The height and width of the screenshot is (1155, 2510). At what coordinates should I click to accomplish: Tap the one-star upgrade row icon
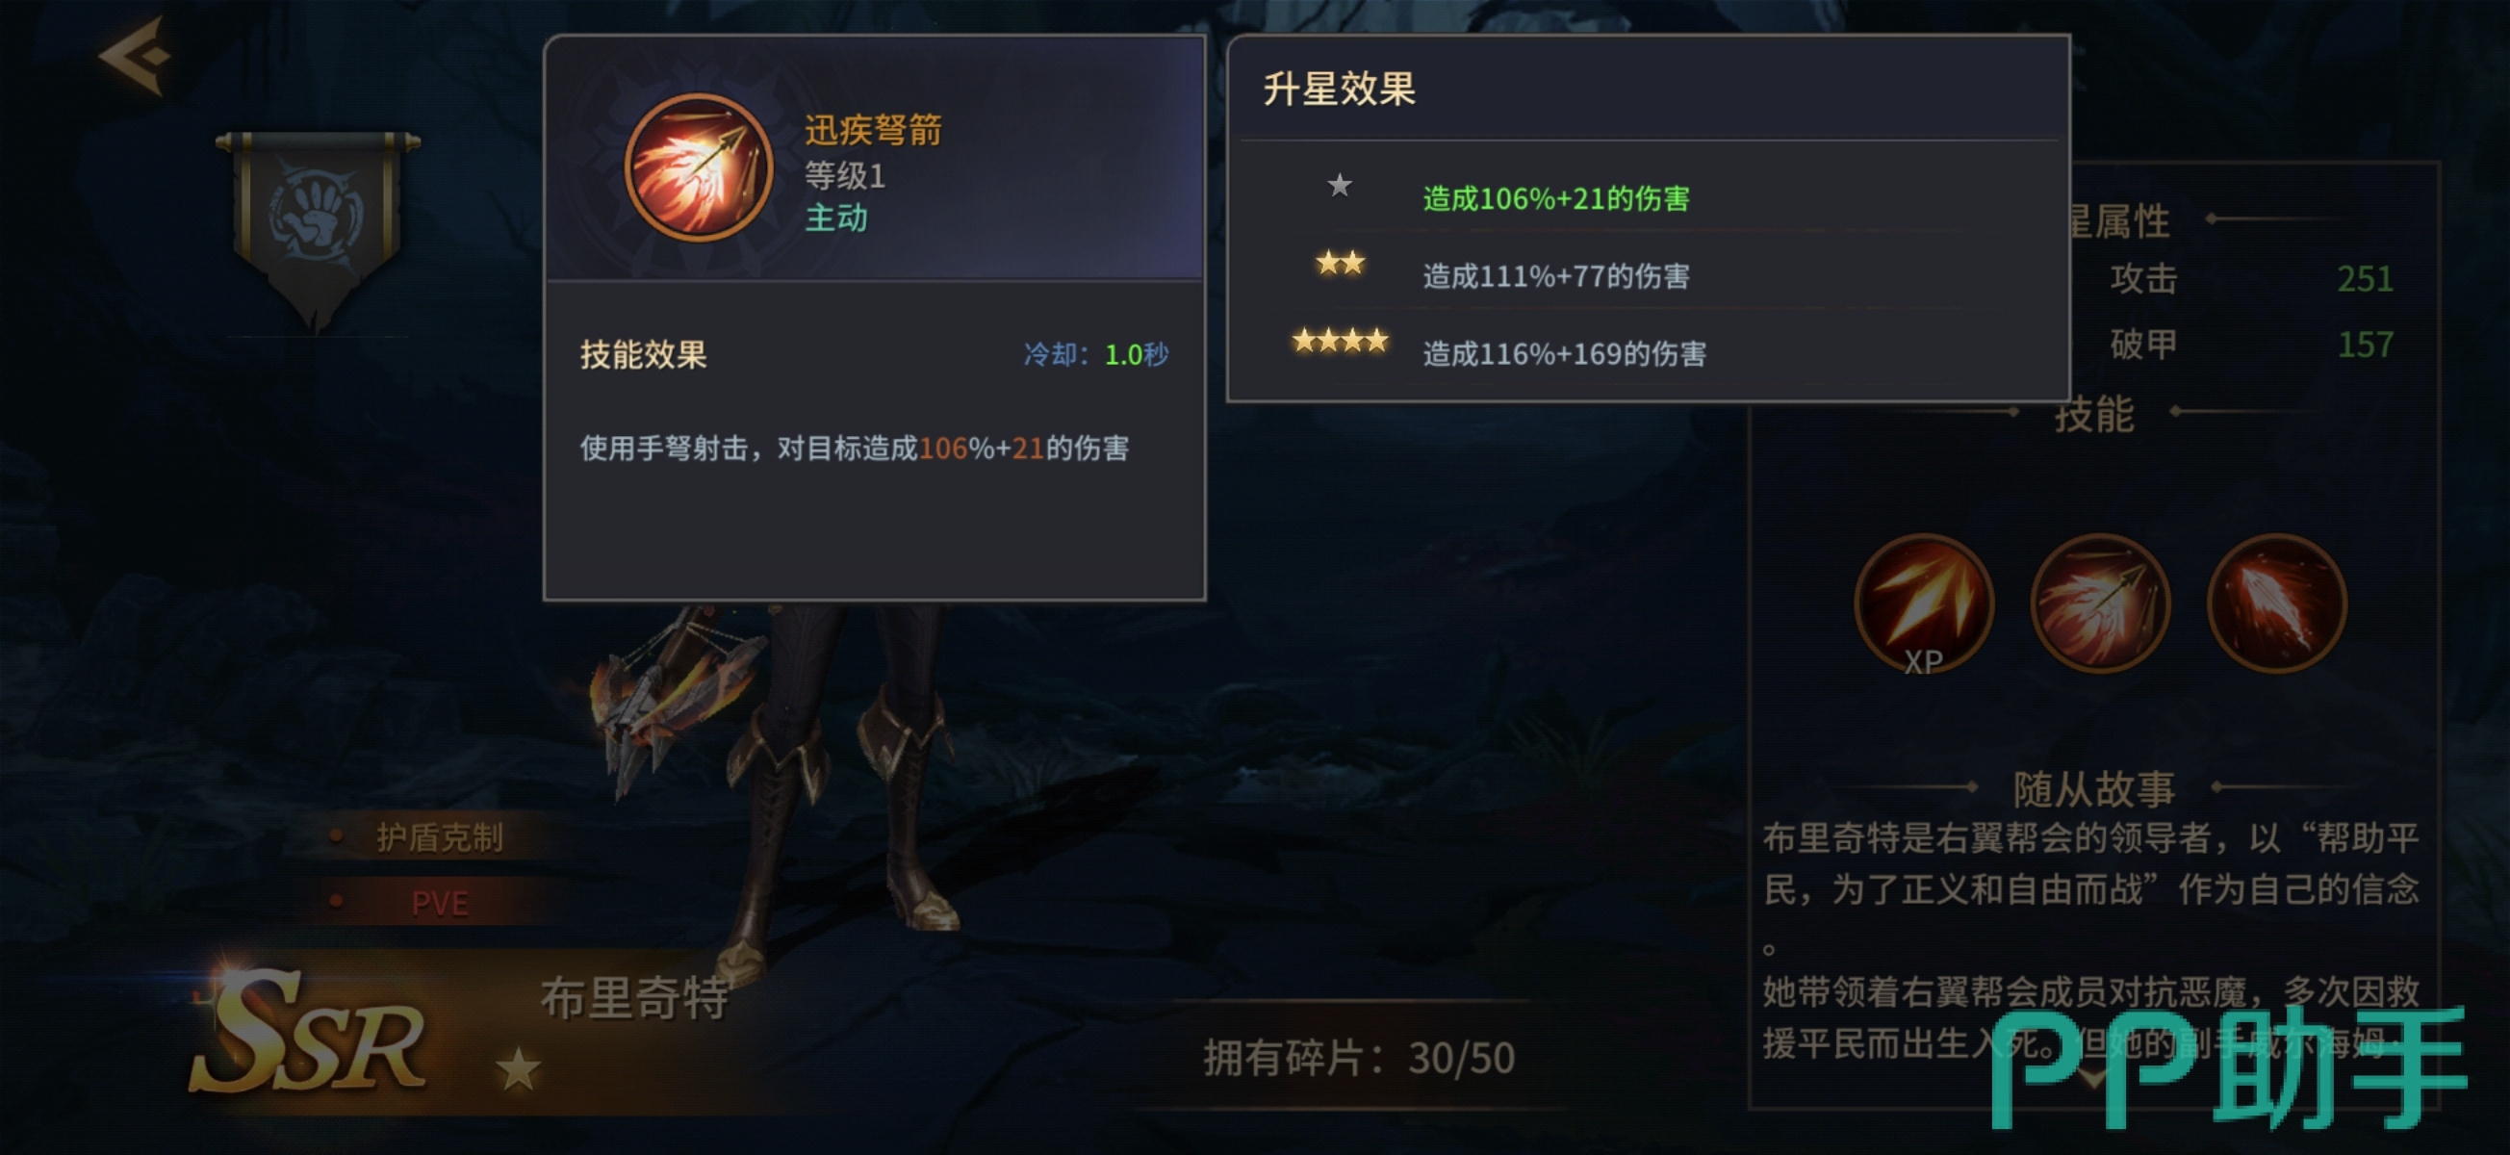(1340, 185)
